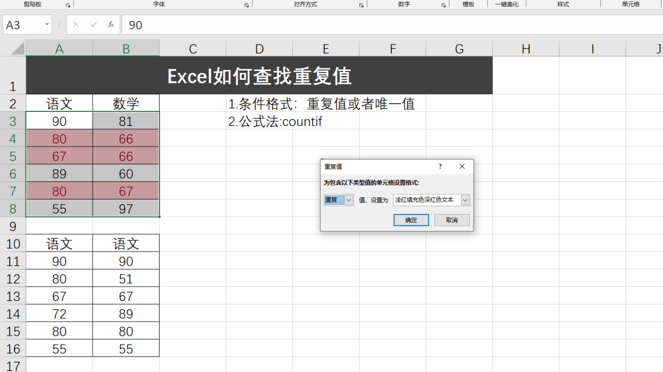Click the formula bar cancel X icon
This screenshot has height=372, width=663.
(76, 24)
